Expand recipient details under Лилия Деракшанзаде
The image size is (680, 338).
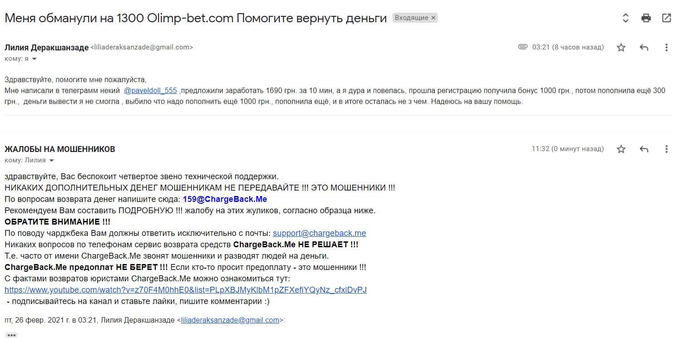(x=34, y=59)
